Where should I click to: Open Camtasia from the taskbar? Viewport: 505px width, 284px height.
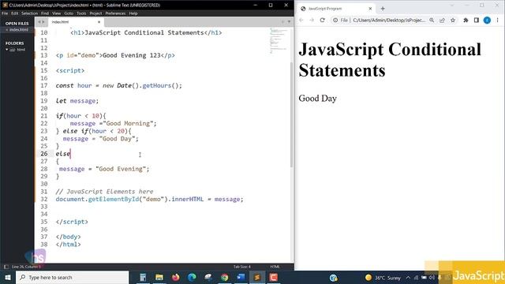point(274,277)
